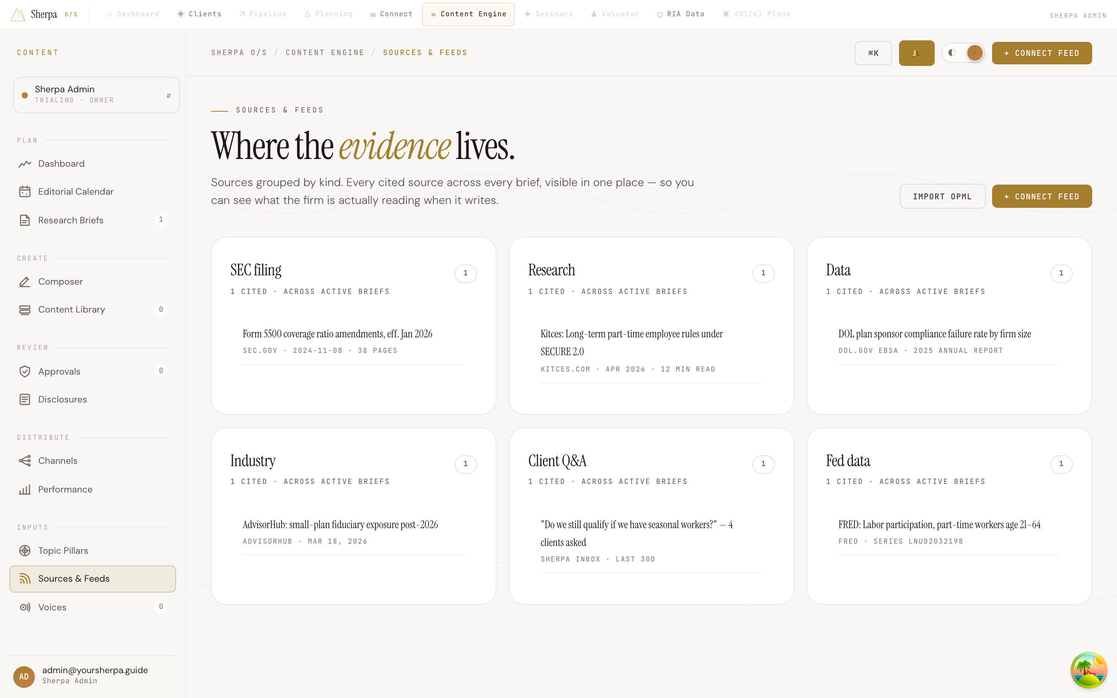This screenshot has width=1117, height=698.
Task: Toggle the light/dark theme switch
Action: pyautogui.click(x=963, y=53)
